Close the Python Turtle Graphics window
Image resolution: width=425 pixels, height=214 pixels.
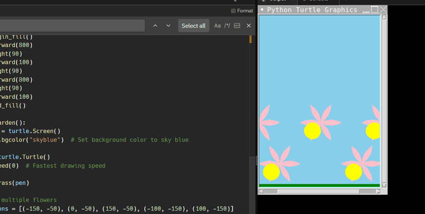click(x=383, y=10)
